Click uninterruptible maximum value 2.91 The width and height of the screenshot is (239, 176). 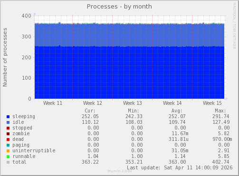224,151
